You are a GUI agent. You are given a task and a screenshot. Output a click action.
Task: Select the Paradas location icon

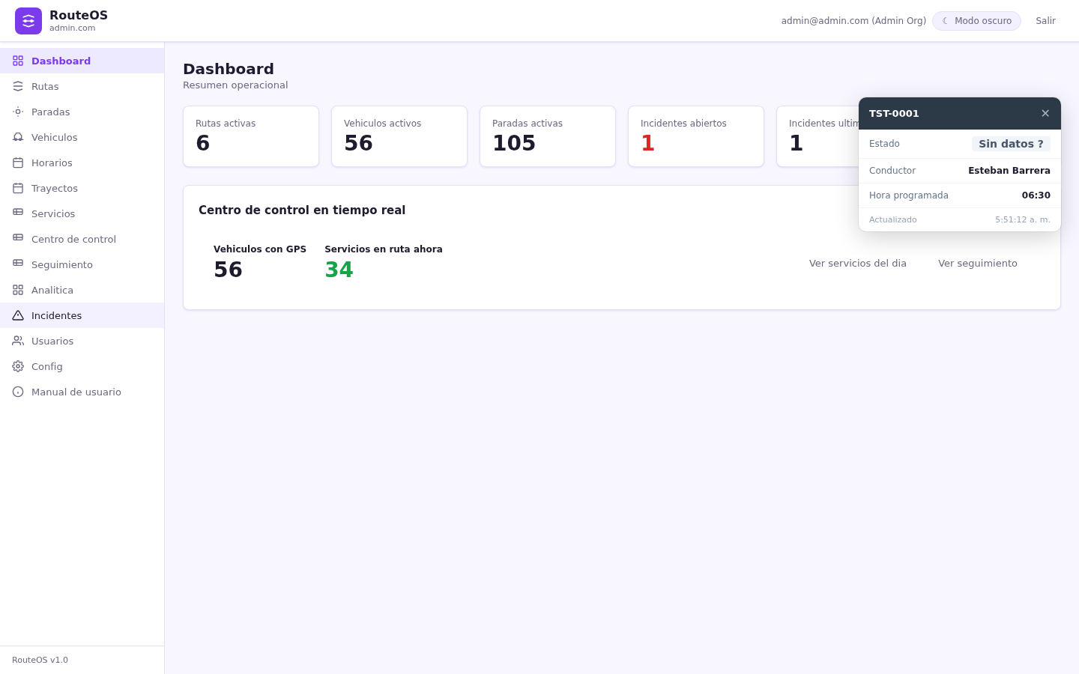point(18,112)
